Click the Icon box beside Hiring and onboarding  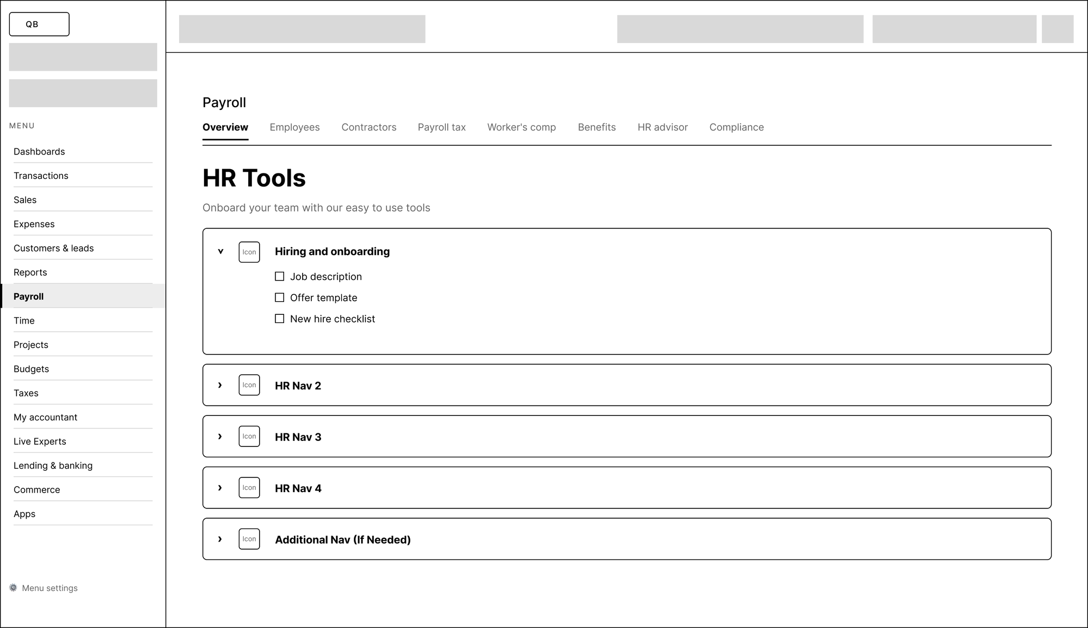[x=249, y=252]
